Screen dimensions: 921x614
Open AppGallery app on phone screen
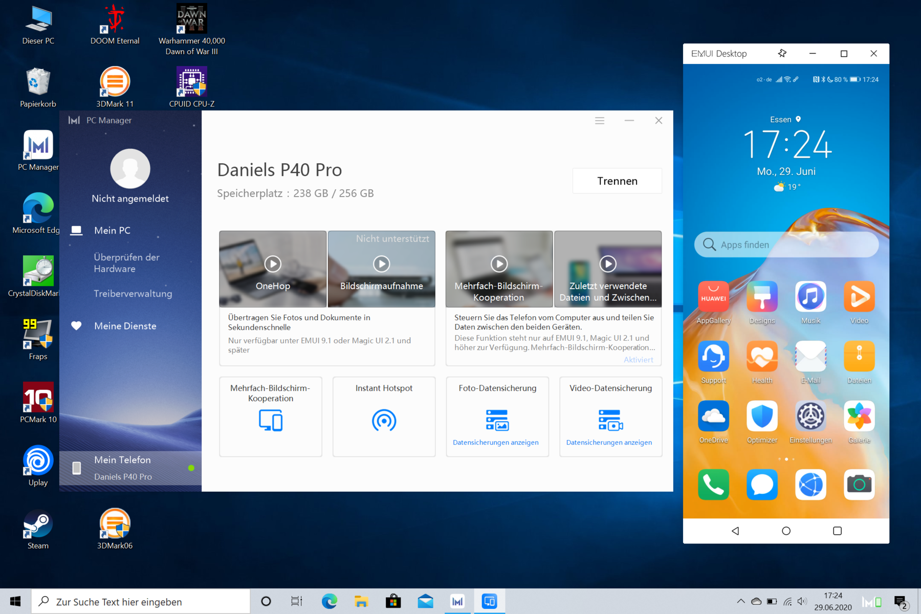click(713, 297)
